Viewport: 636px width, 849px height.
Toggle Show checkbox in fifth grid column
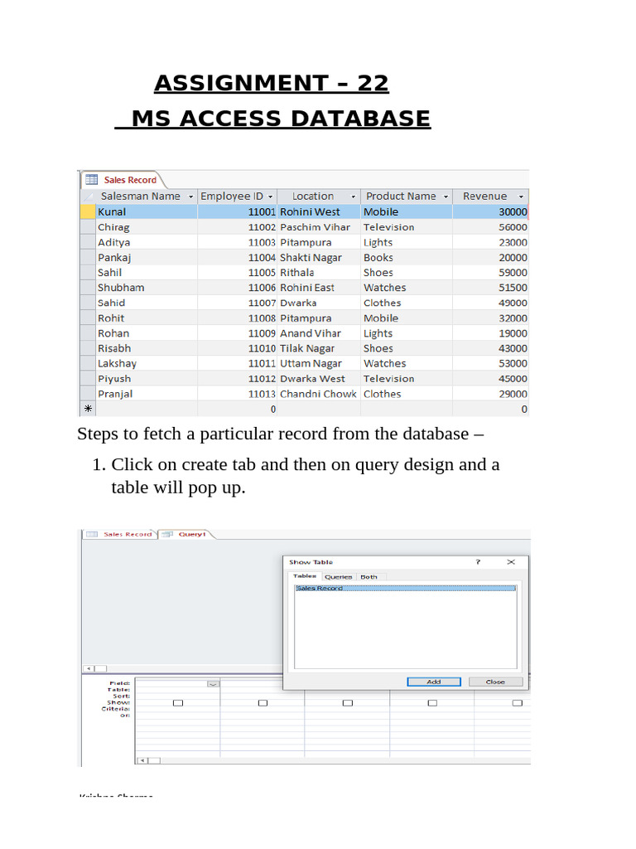[518, 703]
